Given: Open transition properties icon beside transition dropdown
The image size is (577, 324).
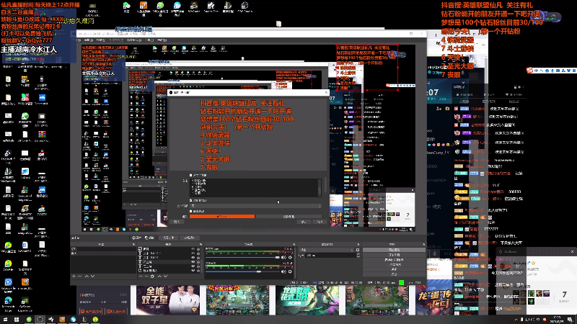Looking at the screenshot, I should tap(358, 250).
